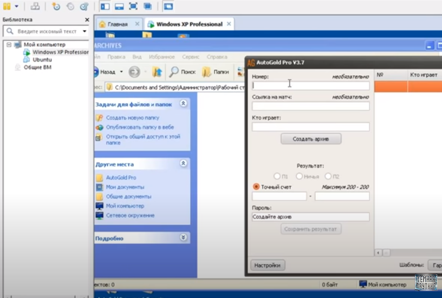Select the Точный счет radio button
442x298 pixels.
(x=256, y=187)
